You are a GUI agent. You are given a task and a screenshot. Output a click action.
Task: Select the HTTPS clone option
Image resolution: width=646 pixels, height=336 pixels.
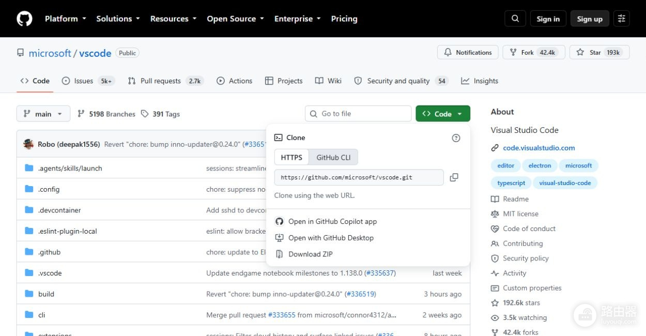291,157
